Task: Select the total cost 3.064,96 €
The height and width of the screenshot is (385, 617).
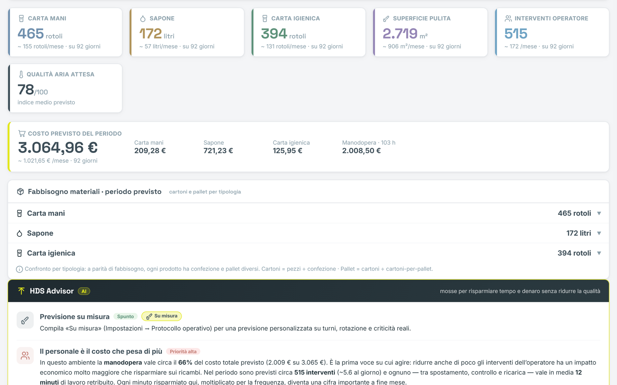Action: click(58, 148)
